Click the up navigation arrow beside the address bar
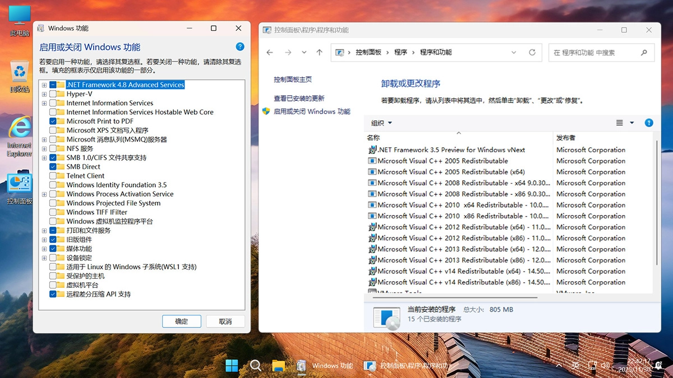Screen dimensions: 673x378 tap(319, 52)
